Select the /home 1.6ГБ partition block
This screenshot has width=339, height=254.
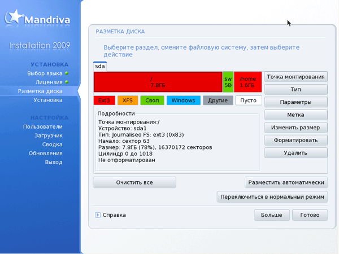[248, 82]
